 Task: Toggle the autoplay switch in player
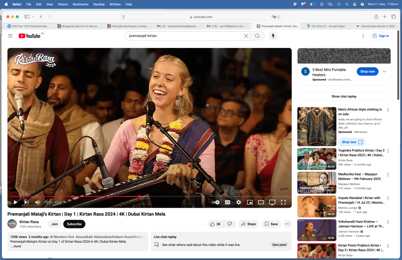[x=216, y=202]
